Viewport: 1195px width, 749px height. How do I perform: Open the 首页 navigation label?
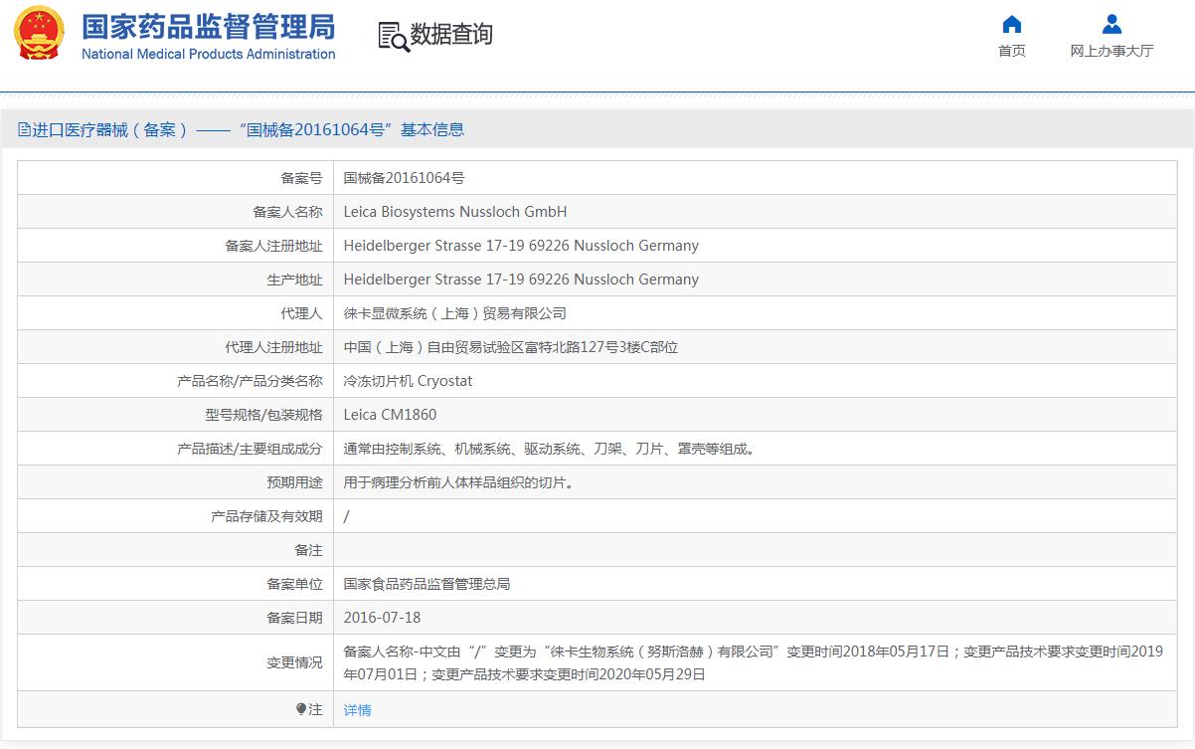coord(1011,51)
